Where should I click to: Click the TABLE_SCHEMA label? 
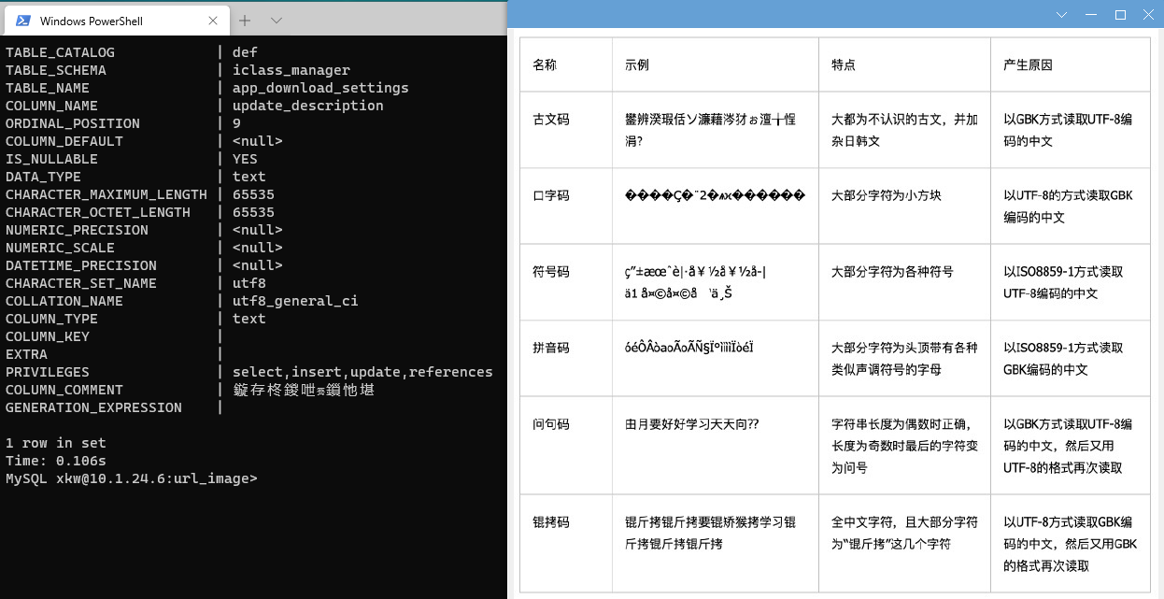point(56,70)
